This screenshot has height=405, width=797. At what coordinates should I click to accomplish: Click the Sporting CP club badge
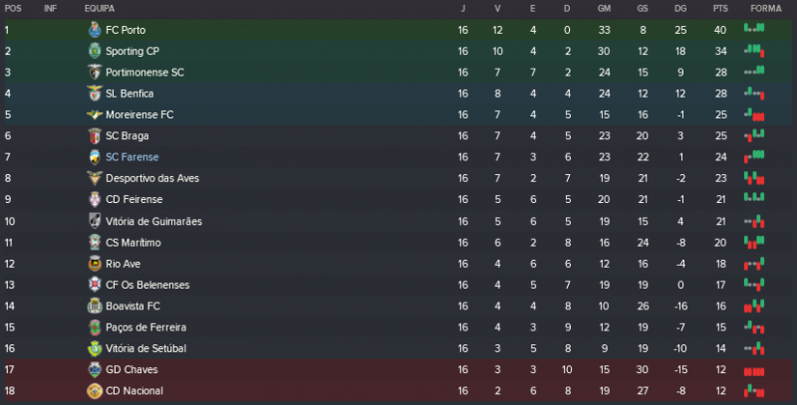(x=95, y=51)
